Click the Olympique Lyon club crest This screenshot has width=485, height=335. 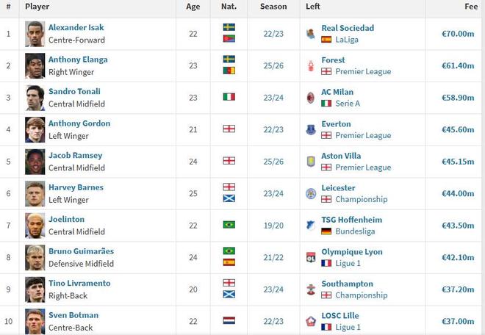(311, 258)
